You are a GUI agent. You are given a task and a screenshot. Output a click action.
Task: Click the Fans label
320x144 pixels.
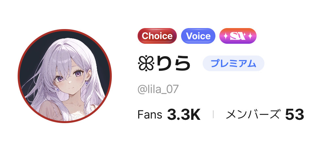[150, 114]
